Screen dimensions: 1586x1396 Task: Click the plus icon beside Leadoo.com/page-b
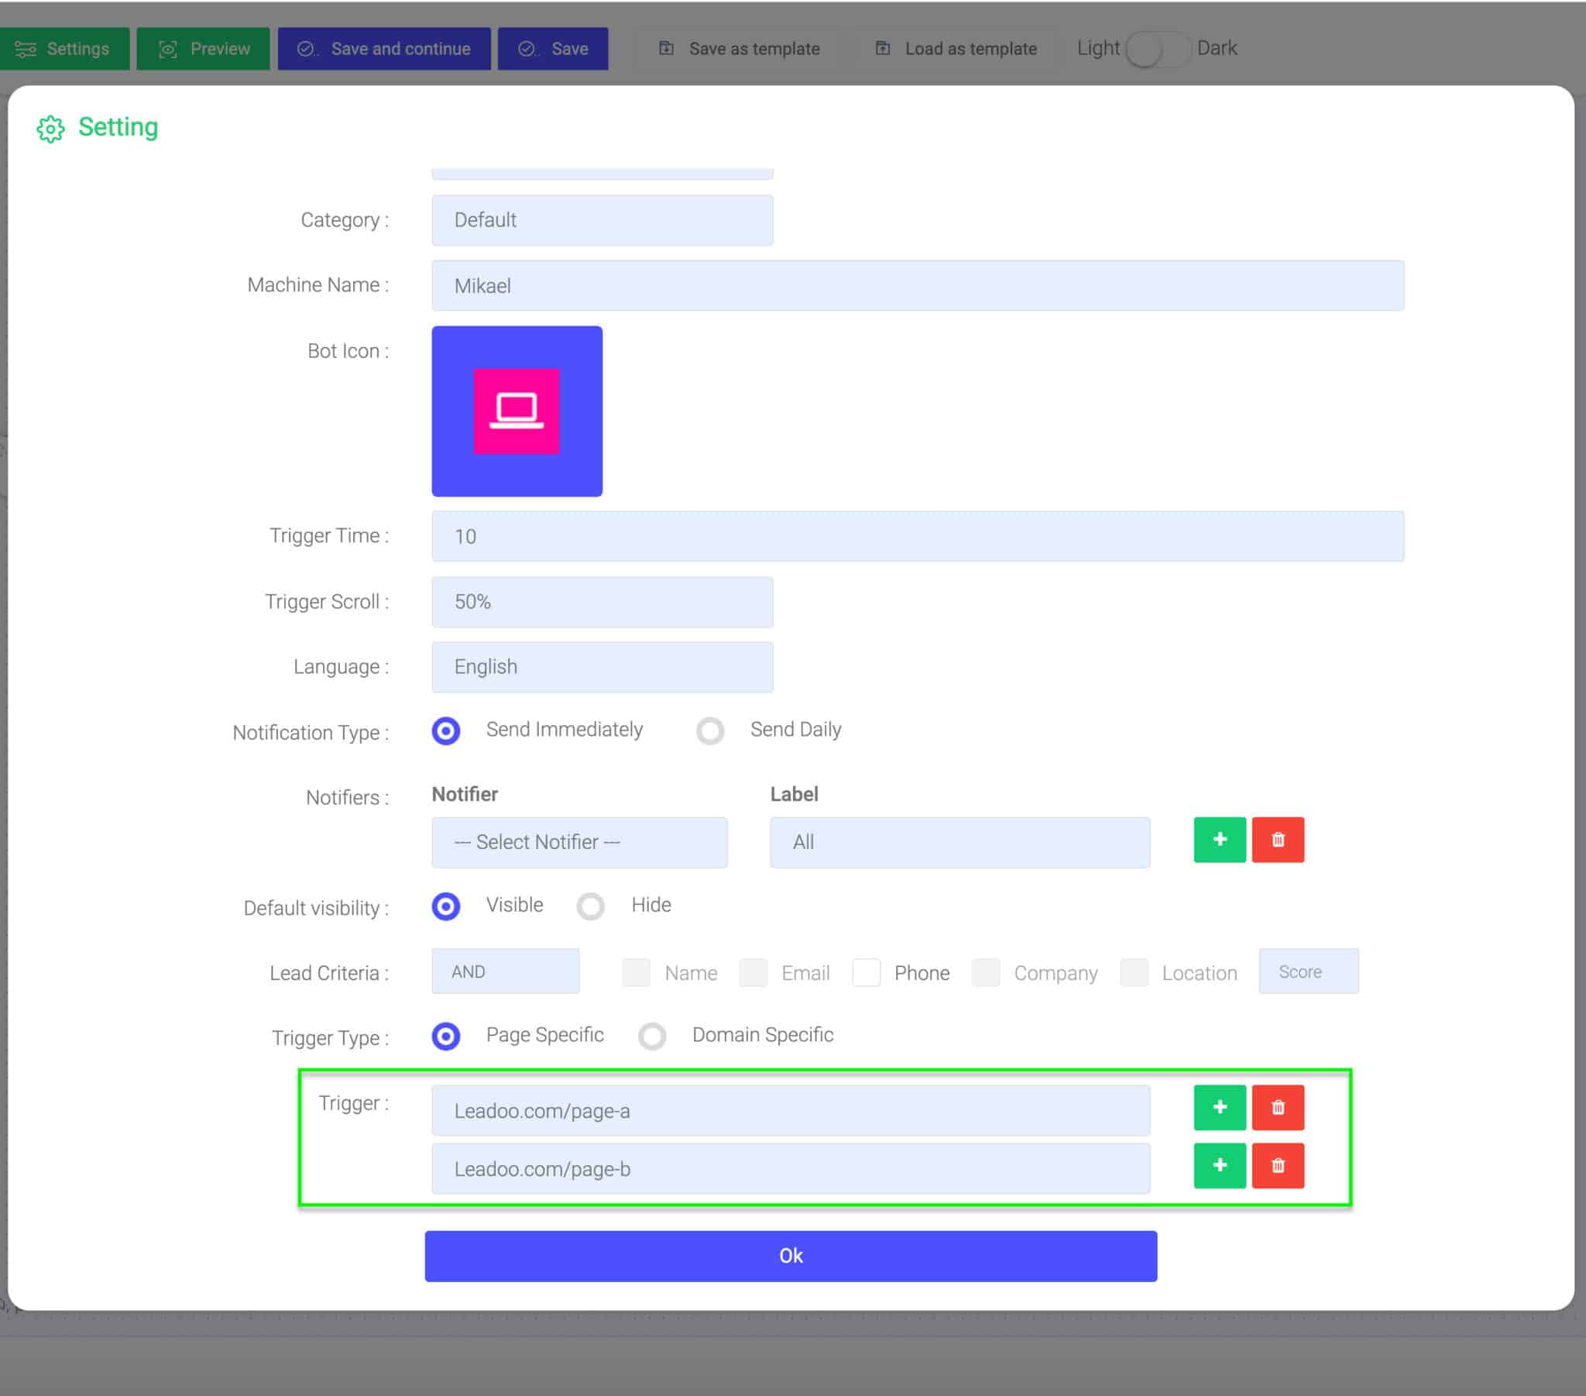pyautogui.click(x=1220, y=1166)
